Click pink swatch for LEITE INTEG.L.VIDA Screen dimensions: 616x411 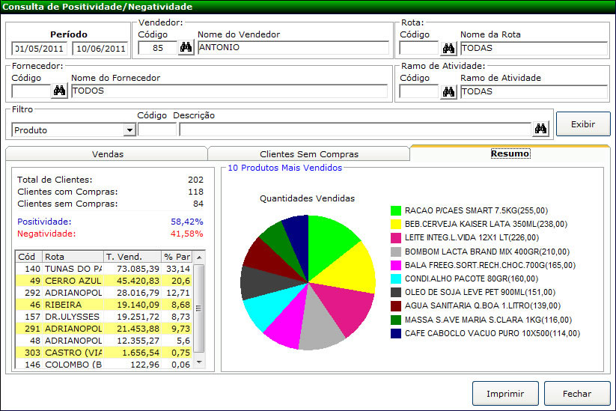[396, 238]
